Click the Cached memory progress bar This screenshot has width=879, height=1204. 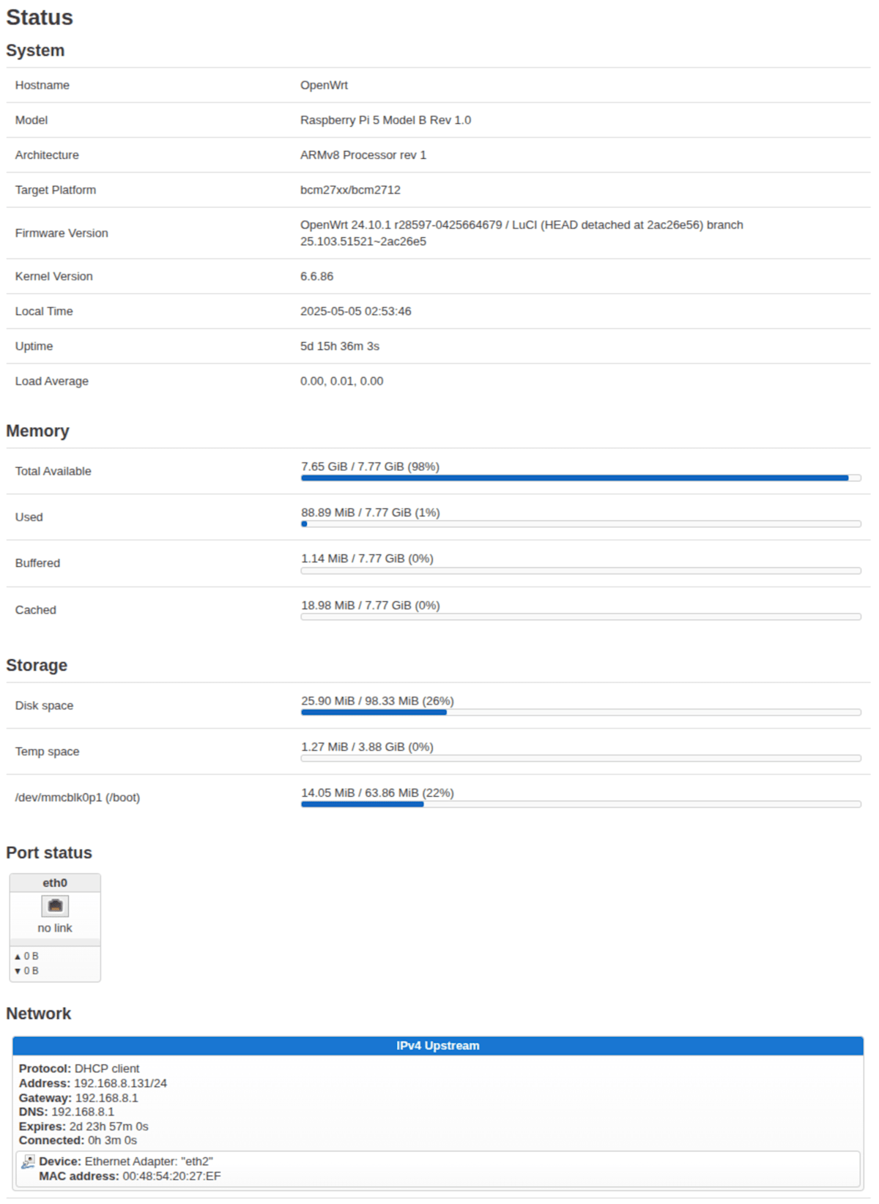click(581, 617)
